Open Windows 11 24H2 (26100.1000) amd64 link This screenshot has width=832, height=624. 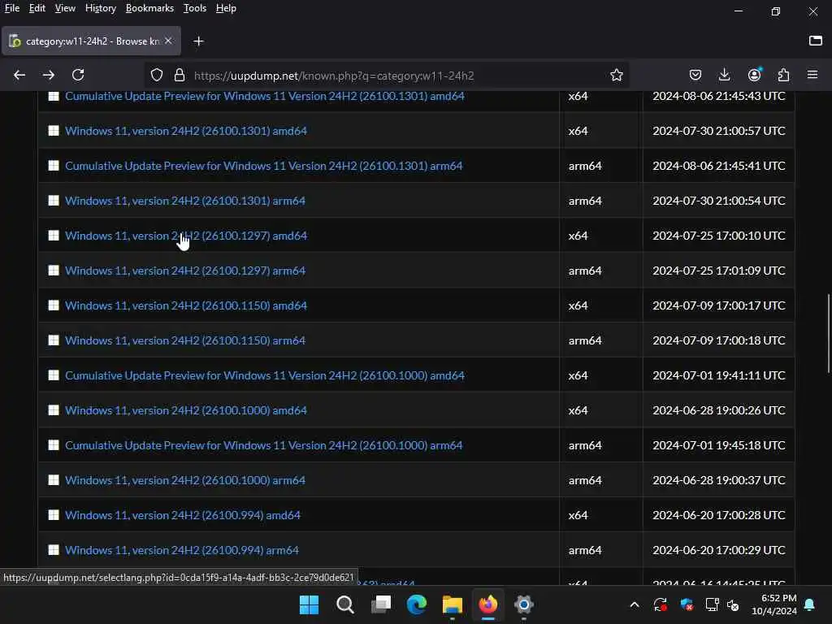point(186,410)
